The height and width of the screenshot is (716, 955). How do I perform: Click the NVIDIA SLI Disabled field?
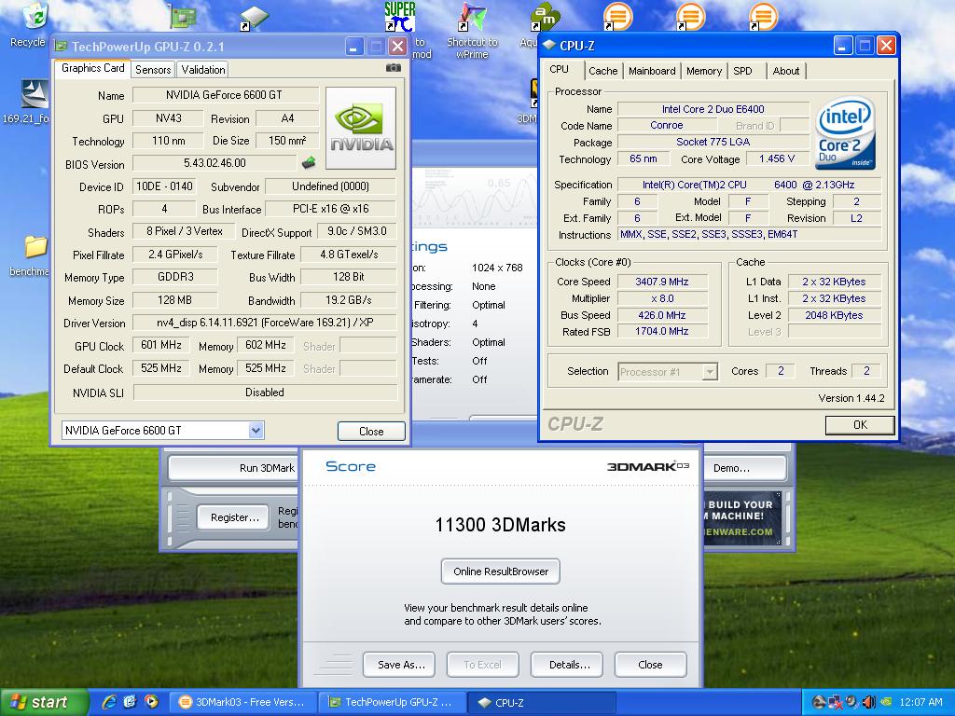point(265,392)
